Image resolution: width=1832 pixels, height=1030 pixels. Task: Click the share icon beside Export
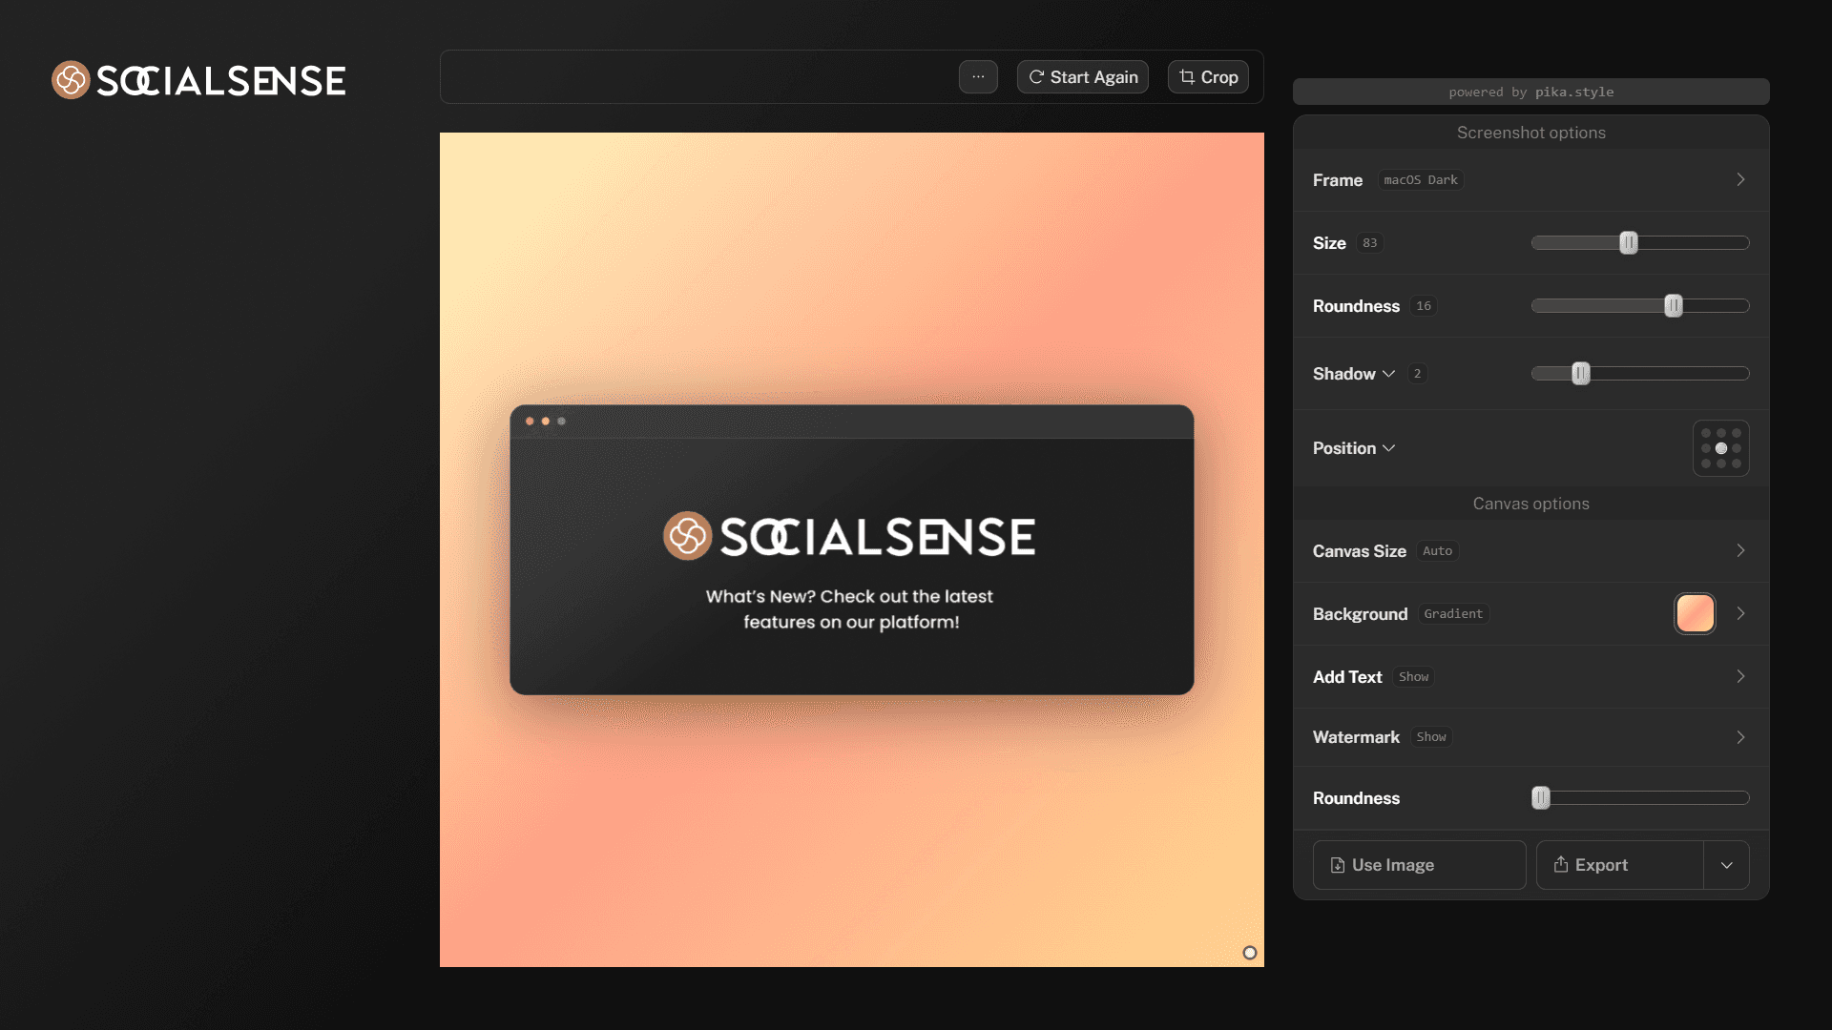pos(1561,864)
